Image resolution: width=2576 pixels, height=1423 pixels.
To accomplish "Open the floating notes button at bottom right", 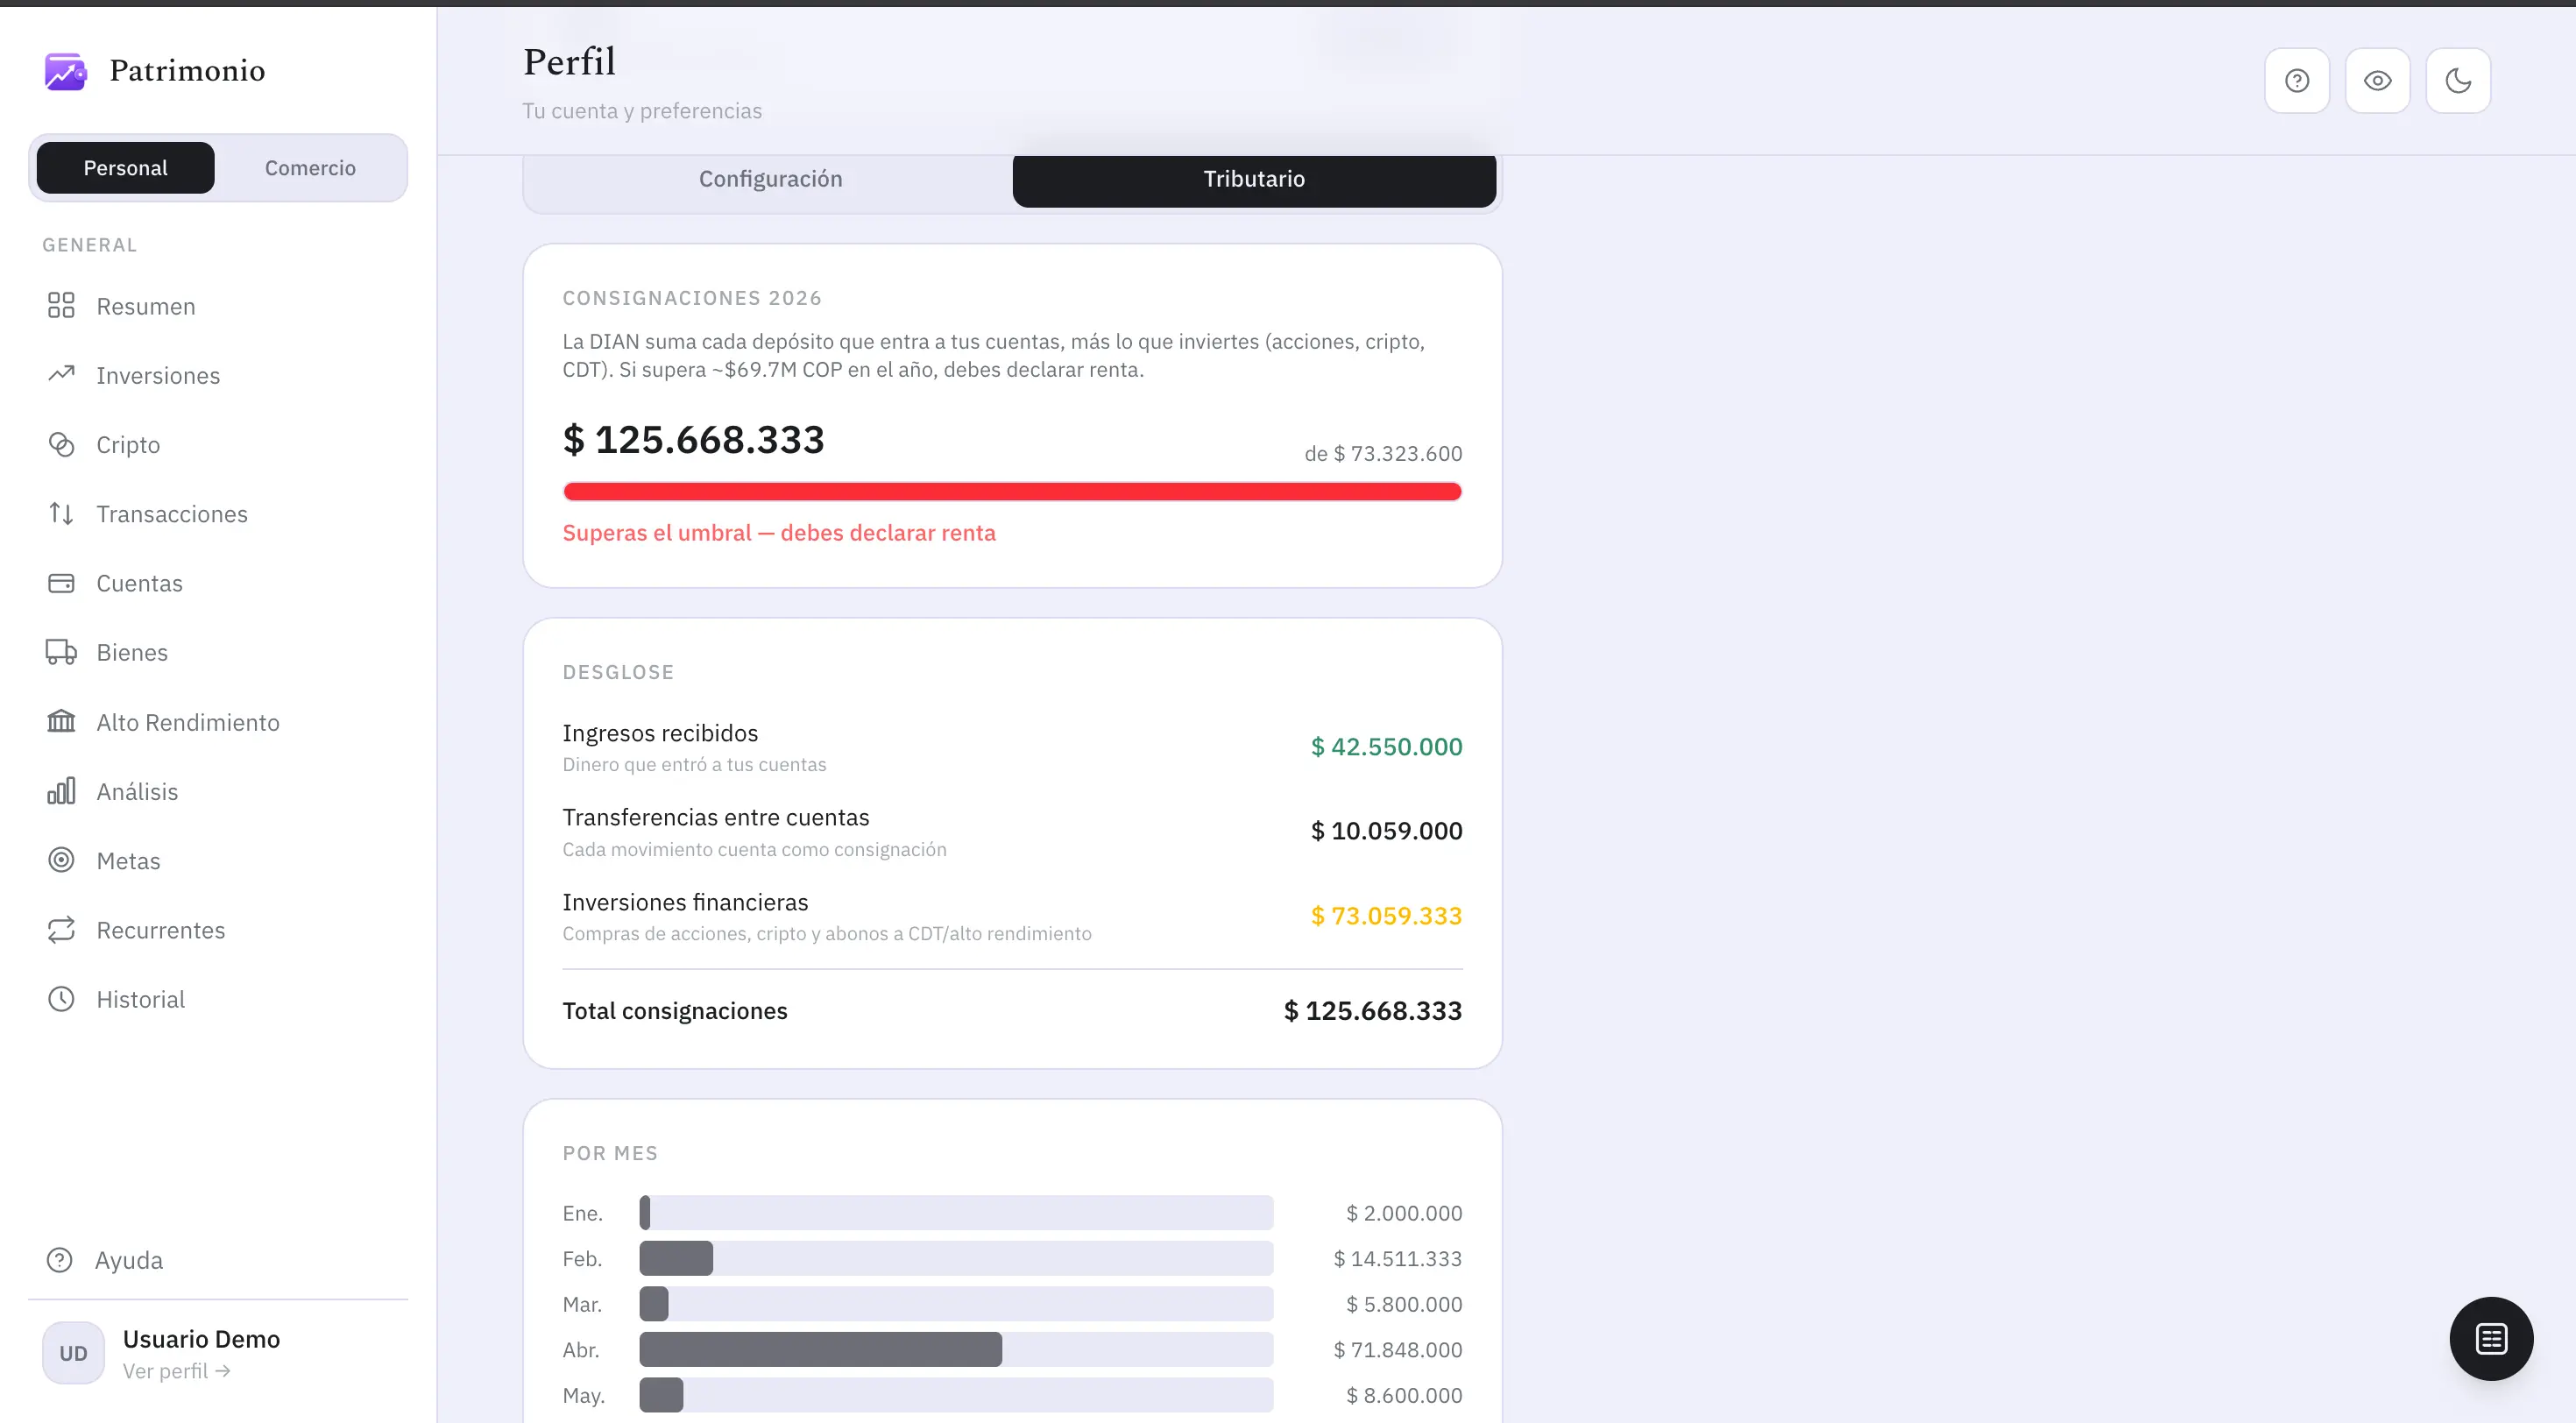I will pos(2491,1339).
